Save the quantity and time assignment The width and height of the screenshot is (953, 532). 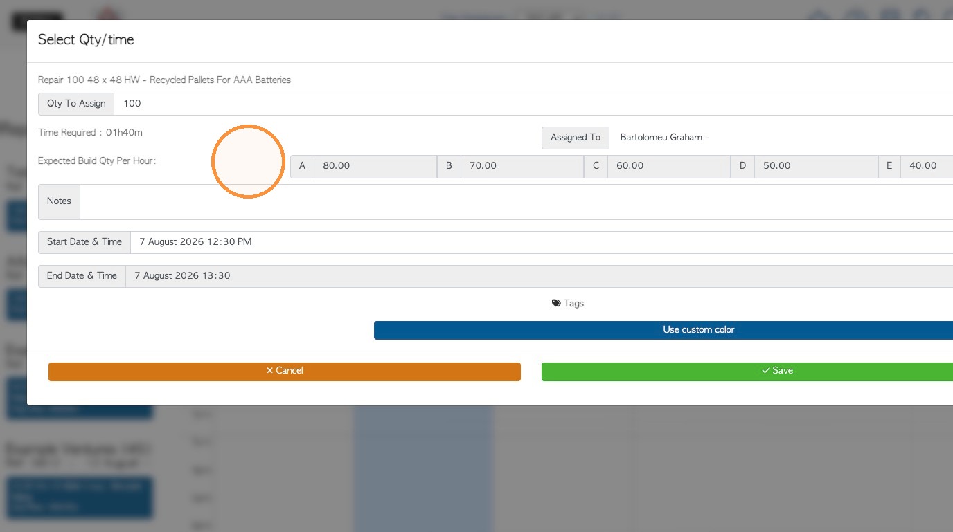(747, 371)
